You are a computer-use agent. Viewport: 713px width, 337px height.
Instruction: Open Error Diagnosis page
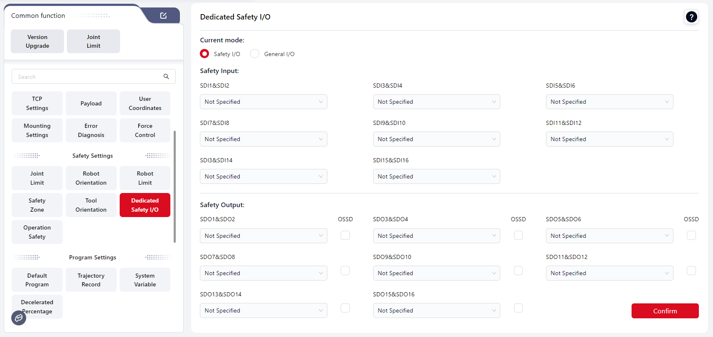(x=91, y=130)
